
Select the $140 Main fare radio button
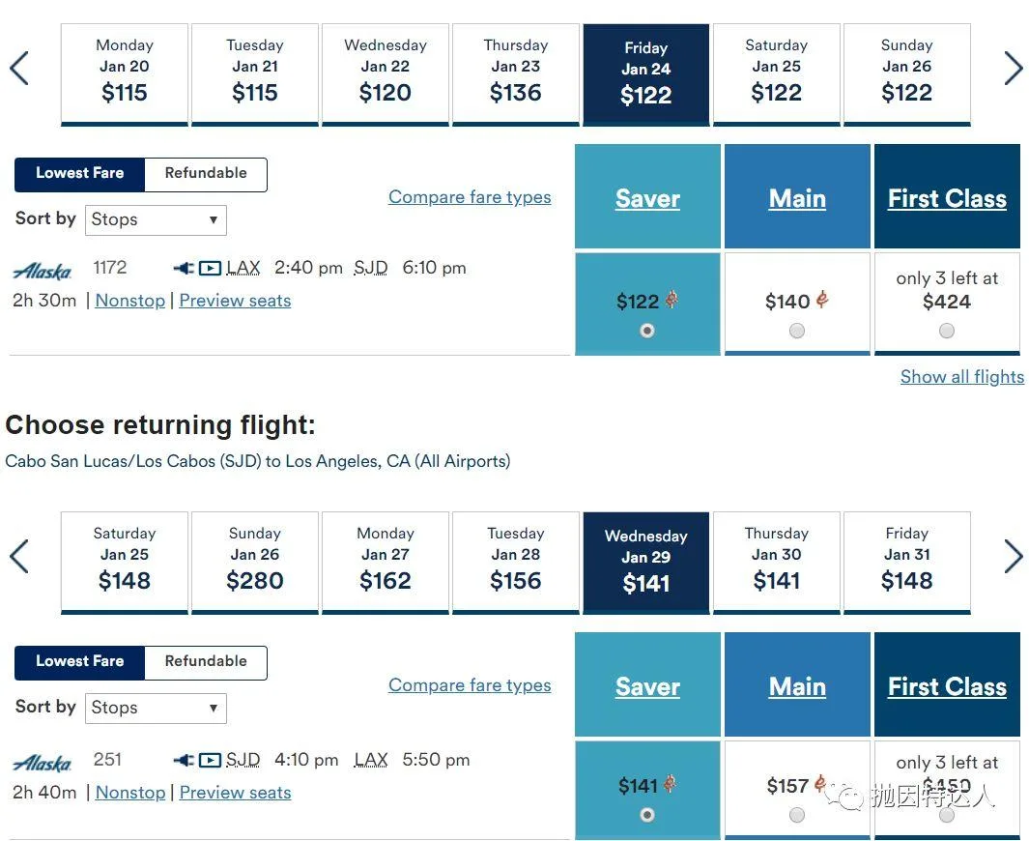tap(797, 331)
